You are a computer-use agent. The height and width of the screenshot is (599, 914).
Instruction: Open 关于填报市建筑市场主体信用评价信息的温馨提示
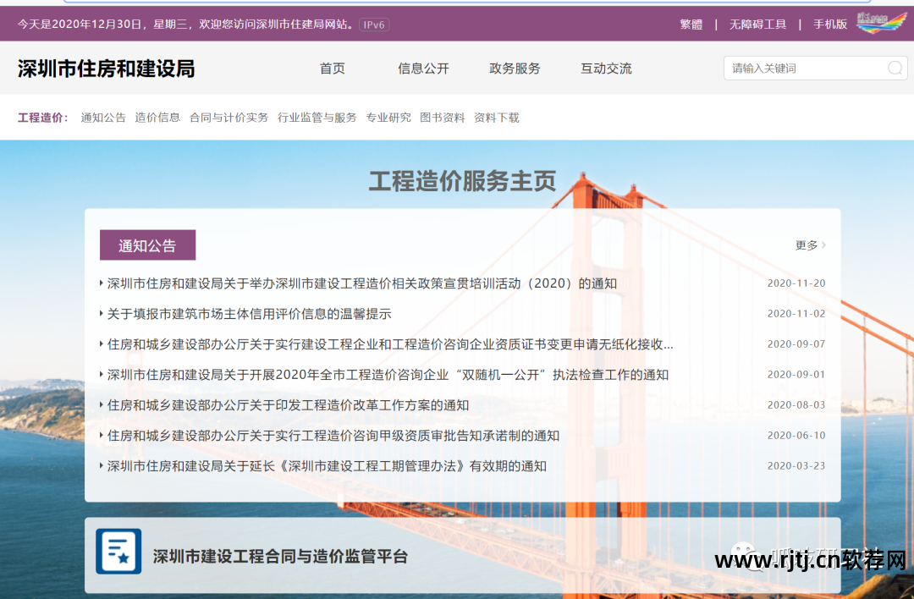click(249, 314)
